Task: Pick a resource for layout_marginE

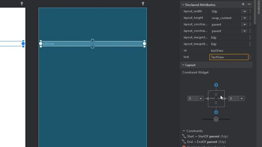Action: pyautogui.click(x=250, y=44)
